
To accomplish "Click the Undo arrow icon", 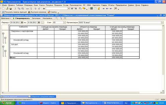I will 35,9.
